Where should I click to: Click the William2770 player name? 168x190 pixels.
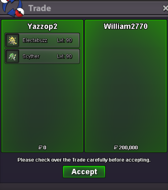click(x=126, y=26)
